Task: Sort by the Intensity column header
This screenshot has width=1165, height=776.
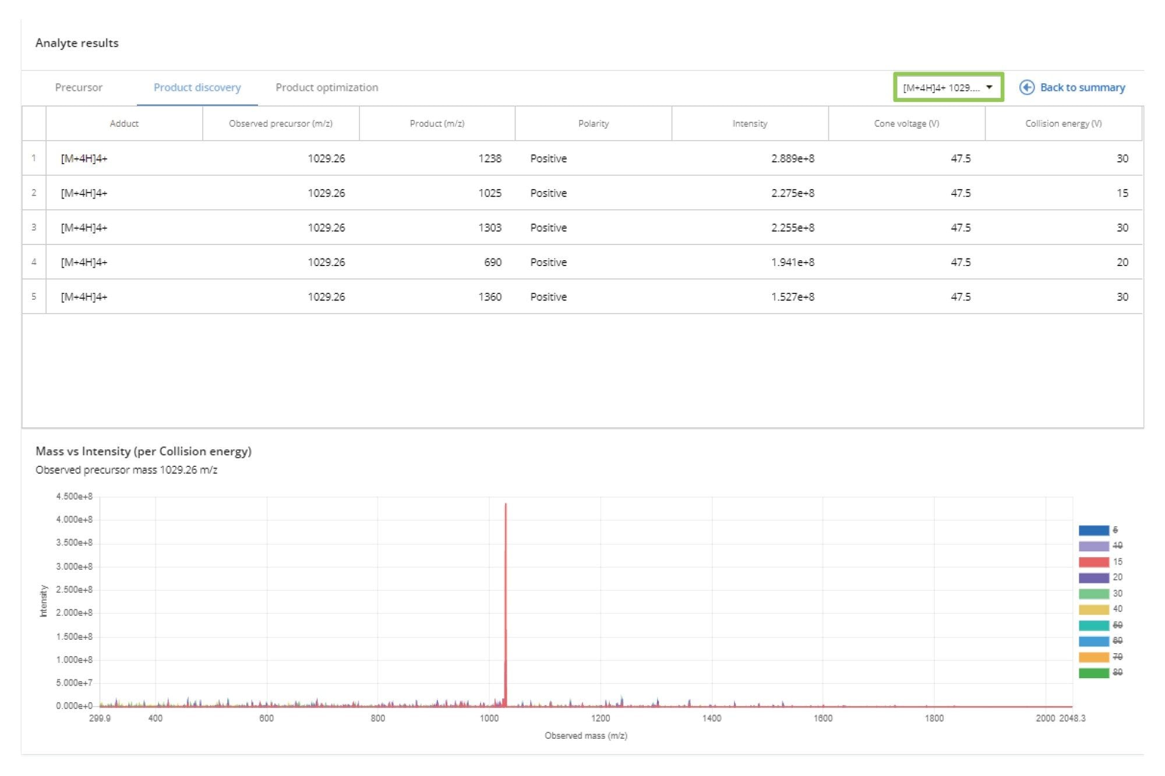Action: tap(749, 123)
